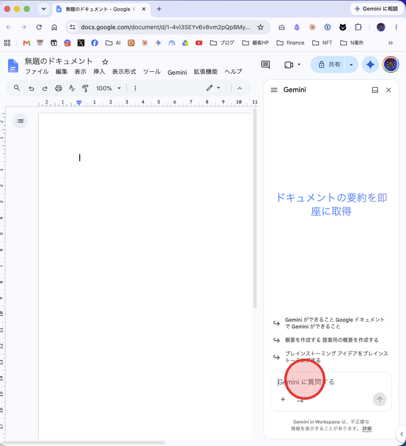Click the left indent marker on ruler
This screenshot has width=406, height=446.
[79, 104]
